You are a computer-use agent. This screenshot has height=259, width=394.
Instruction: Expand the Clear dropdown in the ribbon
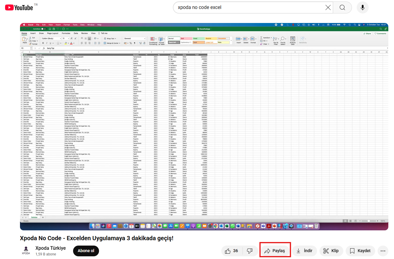point(268,44)
